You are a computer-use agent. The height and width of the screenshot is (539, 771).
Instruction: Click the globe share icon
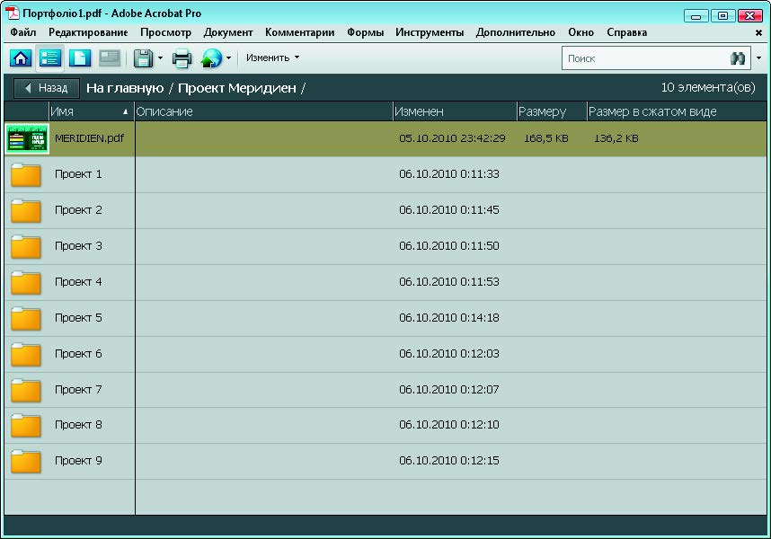[211, 58]
